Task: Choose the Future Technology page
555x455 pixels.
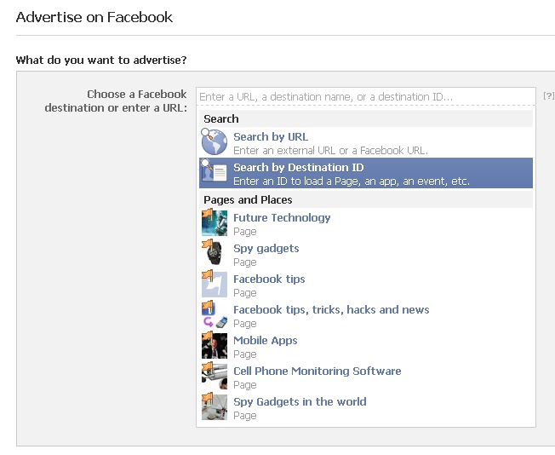Action: [366, 223]
